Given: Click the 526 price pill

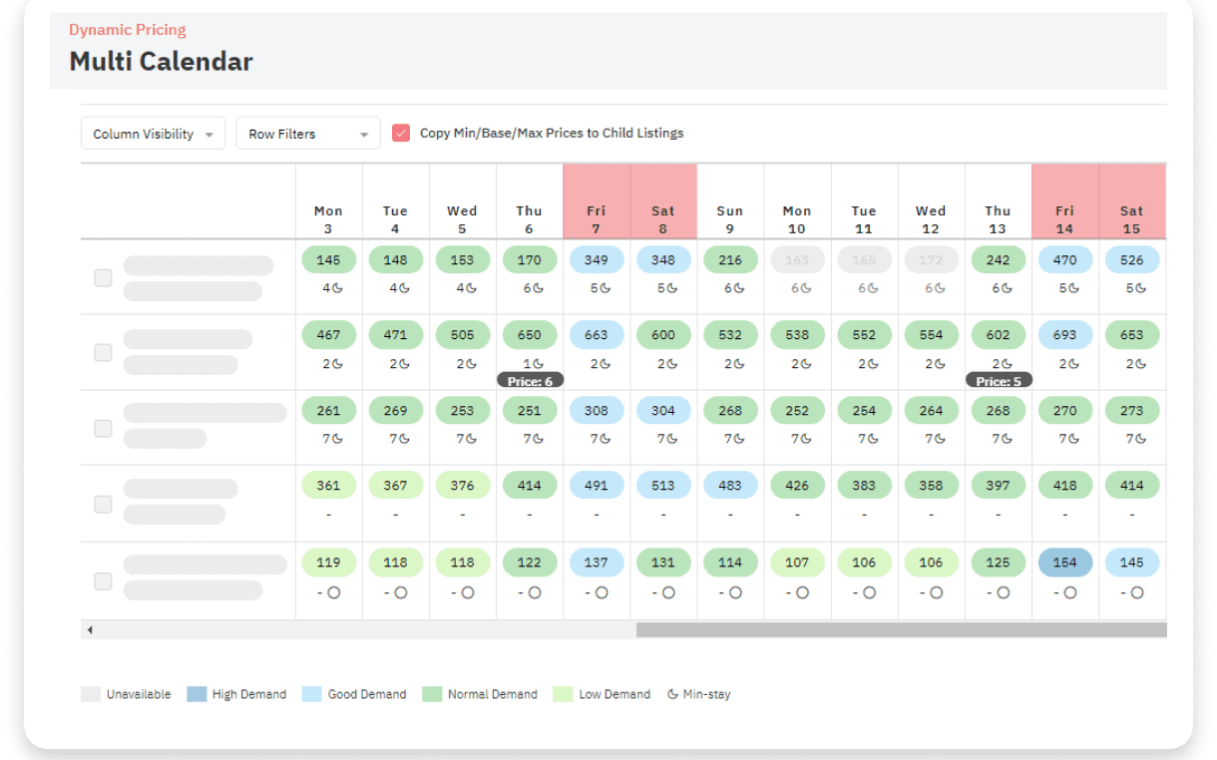Looking at the screenshot, I should coord(1132,260).
